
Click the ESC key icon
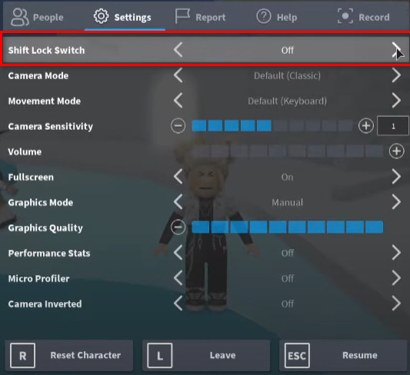297,356
